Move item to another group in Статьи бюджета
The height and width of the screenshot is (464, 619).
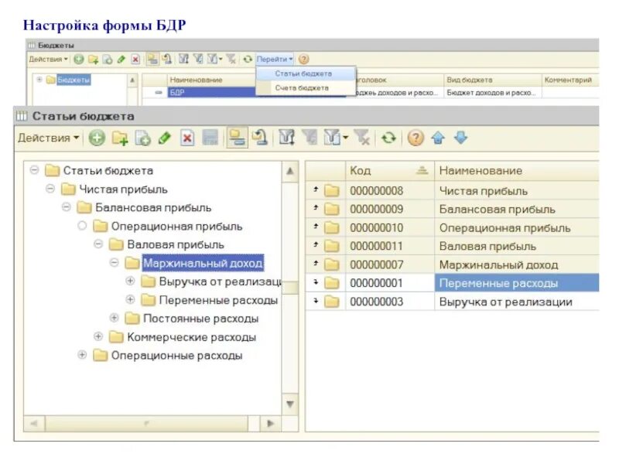260,138
